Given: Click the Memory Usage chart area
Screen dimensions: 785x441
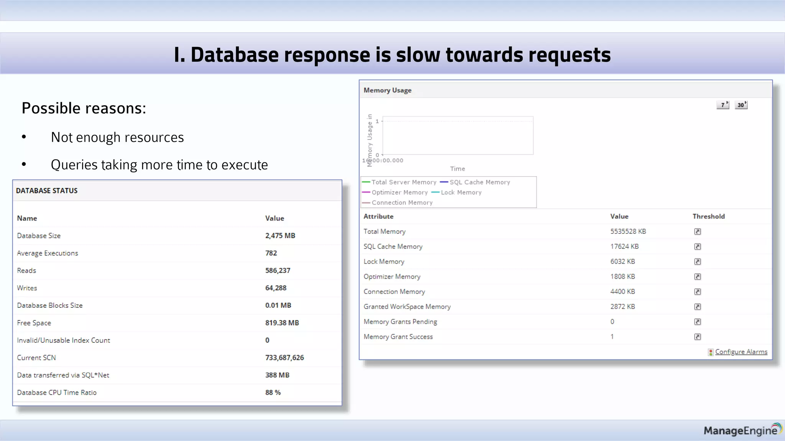Looking at the screenshot, I should 458,136.
